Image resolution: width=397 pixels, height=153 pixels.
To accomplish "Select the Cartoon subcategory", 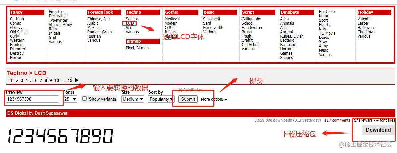I will (x=17, y=19).
